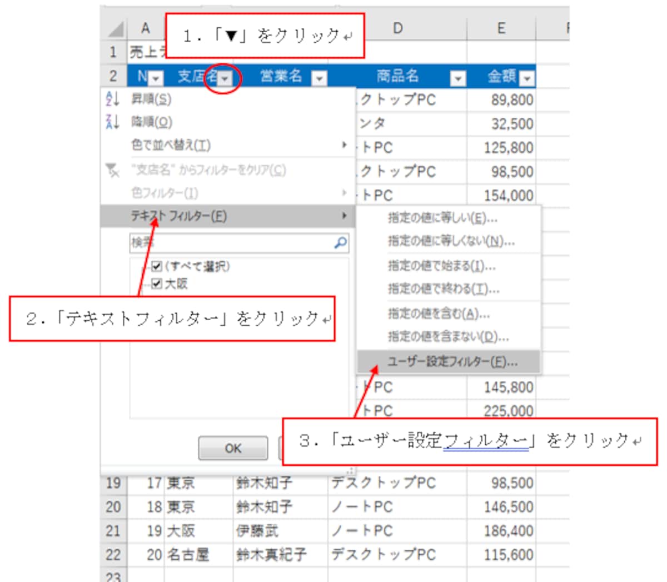Click the 32,500 amount cell
The width and height of the screenshot is (667, 582).
pyautogui.click(x=501, y=124)
